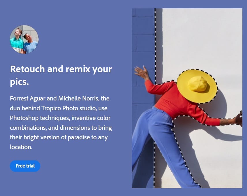Click the raised hand over the blue brick wall
Screen dimensions: 247x196
click(142, 72)
